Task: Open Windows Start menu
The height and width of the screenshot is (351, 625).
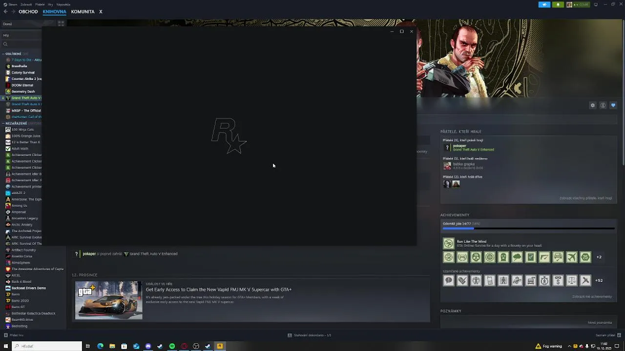Action: coord(6,346)
